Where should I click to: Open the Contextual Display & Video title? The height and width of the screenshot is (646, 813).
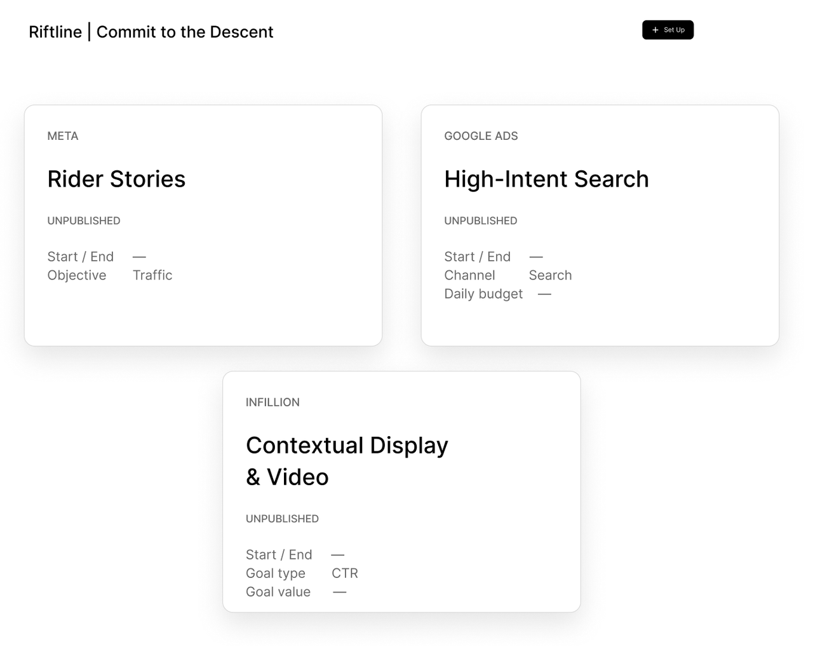point(347,461)
